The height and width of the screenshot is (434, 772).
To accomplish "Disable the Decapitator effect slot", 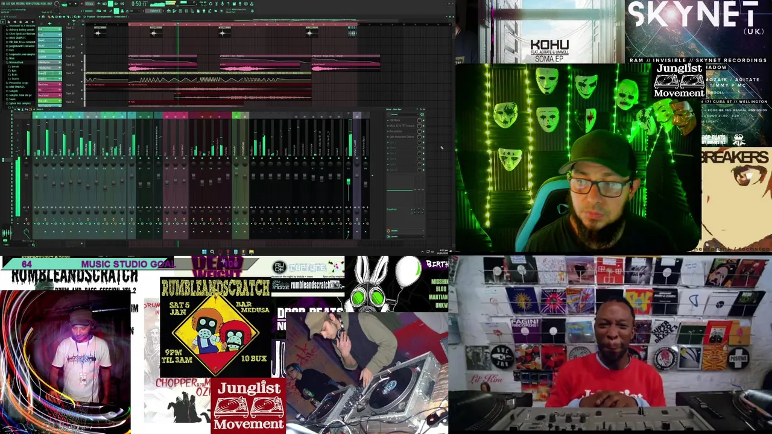I will tap(423, 131).
